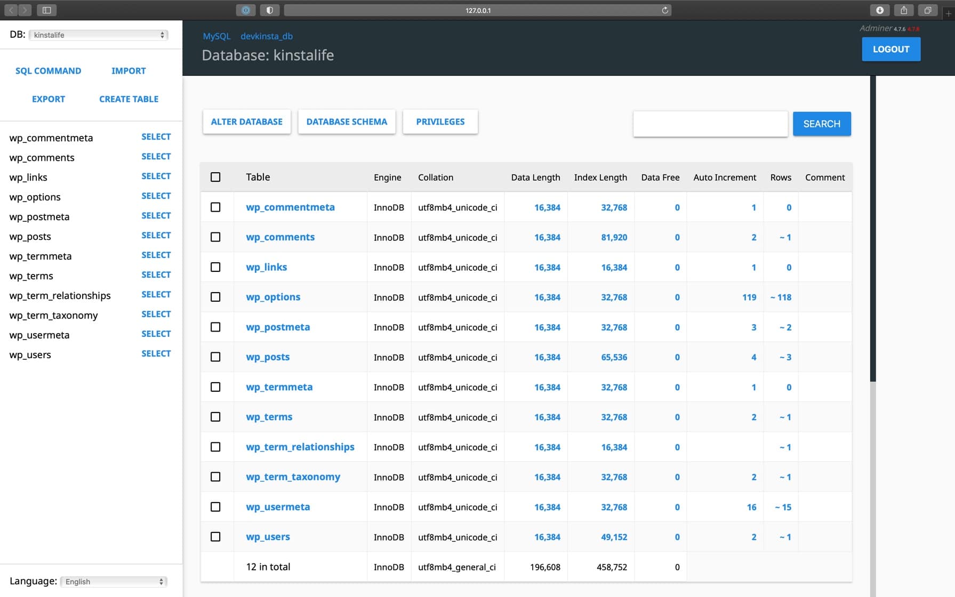
Task: Select all tables via the header checkbox
Action: click(x=216, y=176)
